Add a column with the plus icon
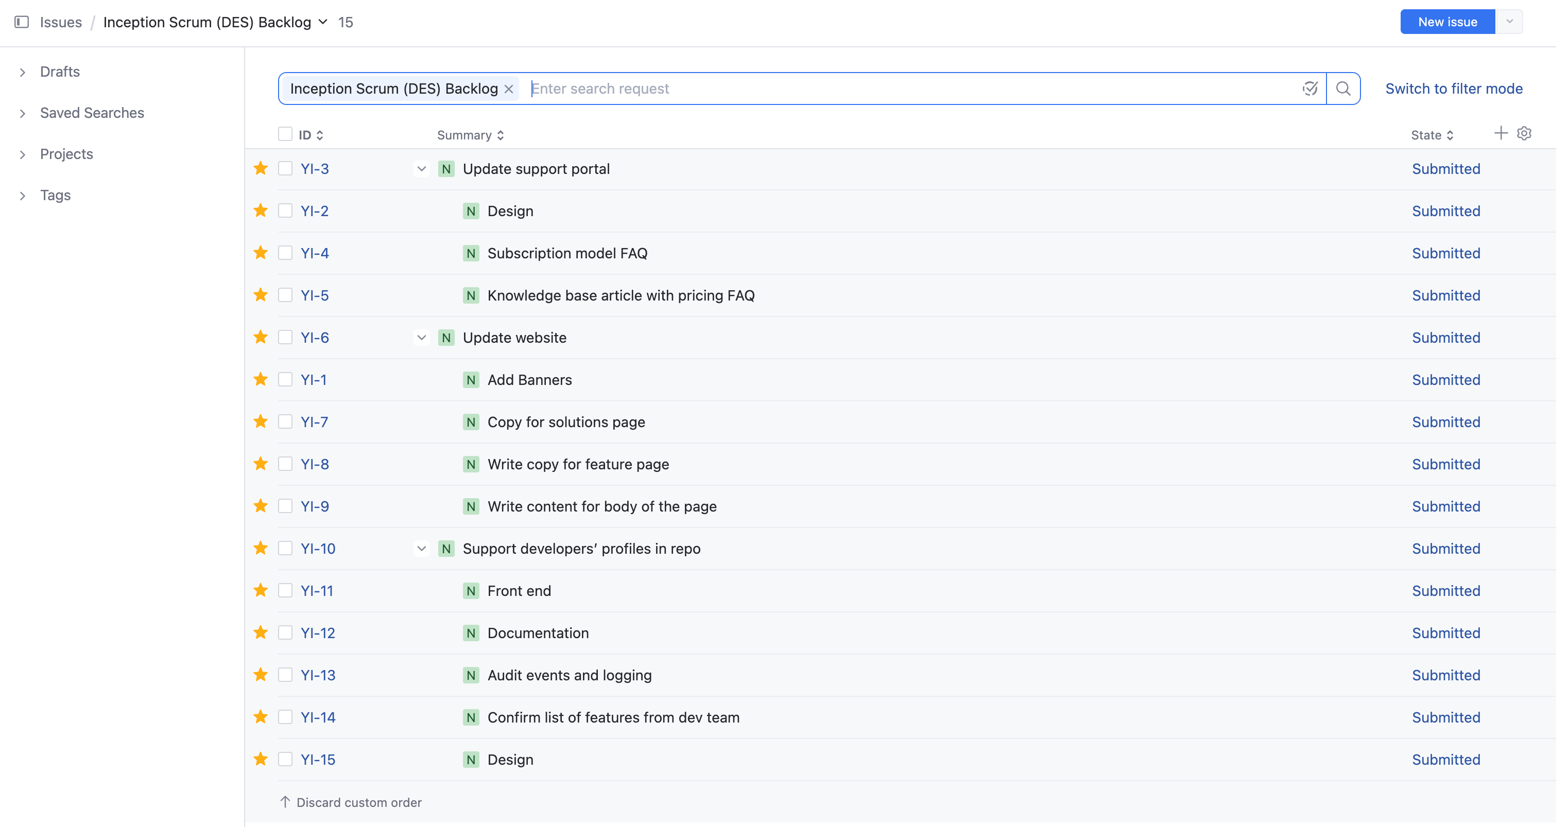 pos(1500,133)
